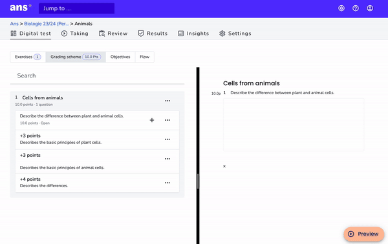Viewport: 388px width, 244px height.
Task: Click the Settings gear icon
Action: (222, 34)
